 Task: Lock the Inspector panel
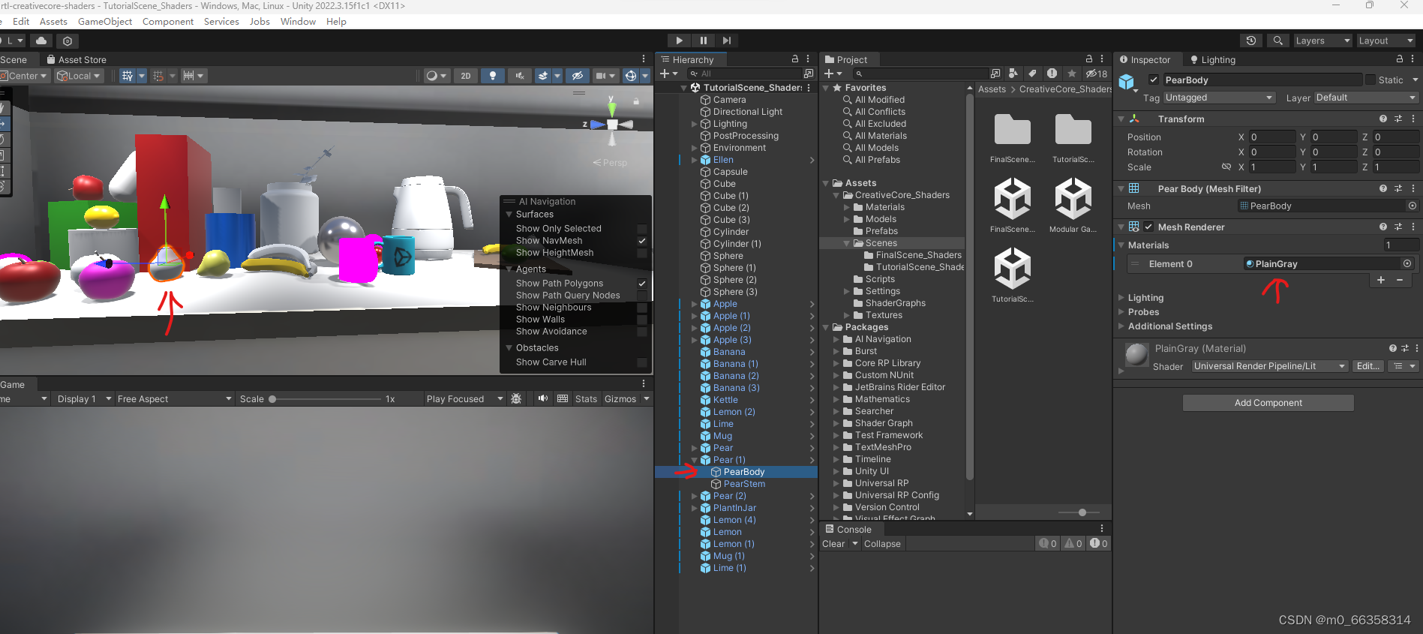click(1399, 59)
